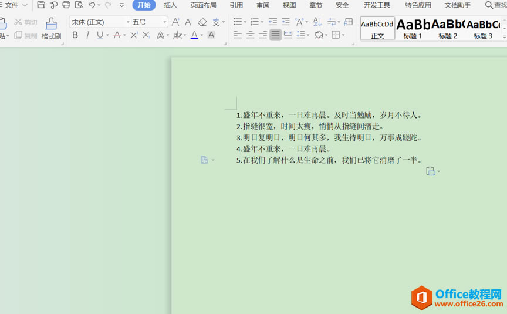The height and width of the screenshot is (314, 507).
Task: Apply the 标题 1 style
Action: pyautogui.click(x=413, y=28)
